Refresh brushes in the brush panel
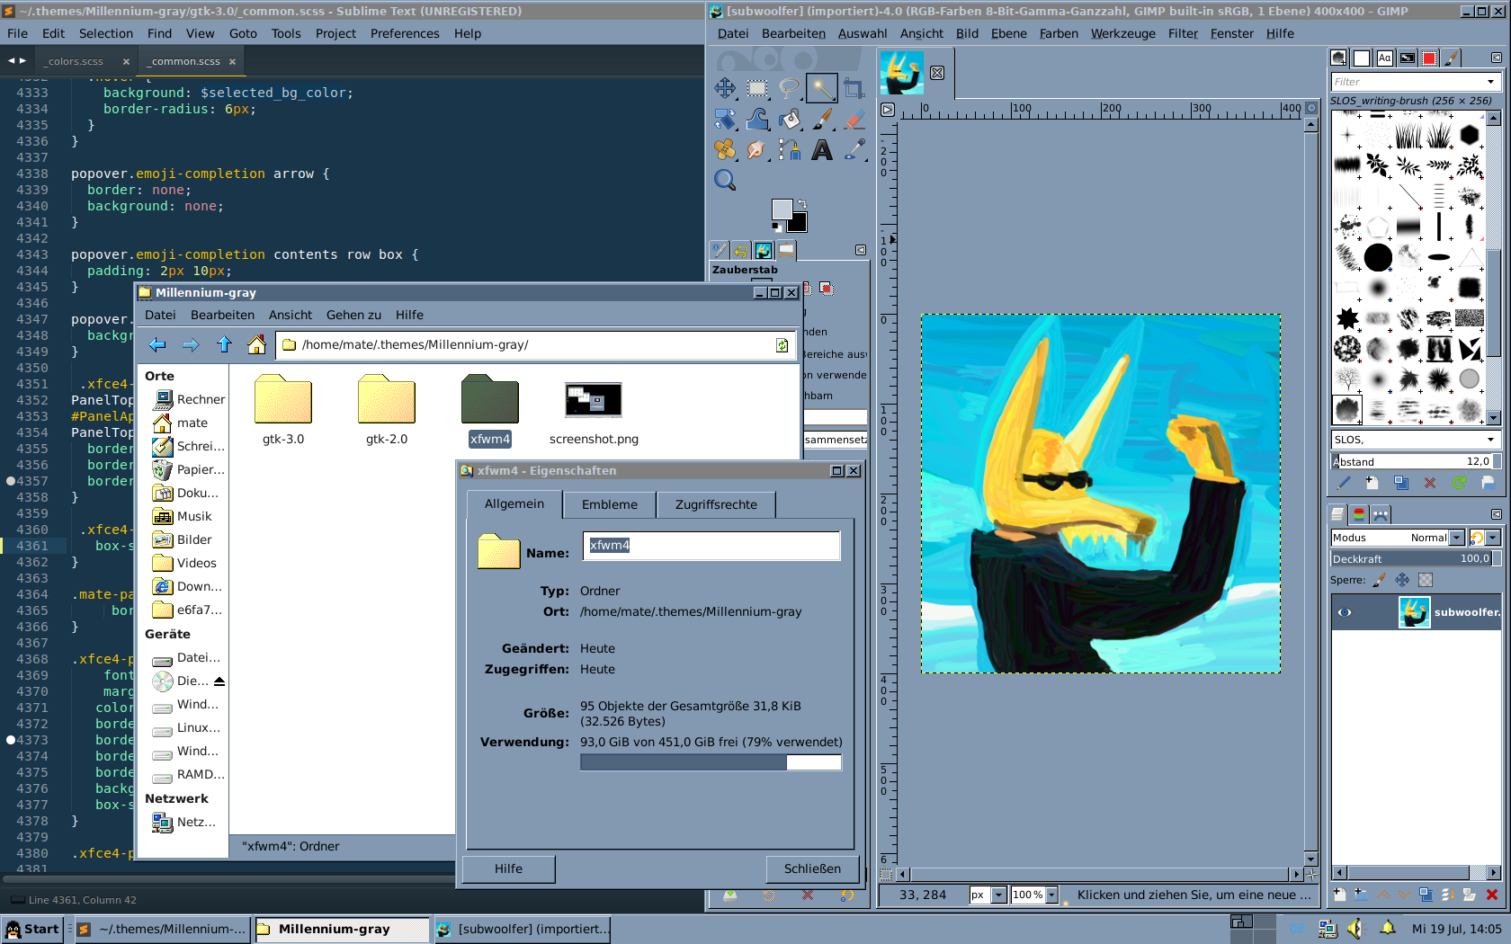Viewport: 1511px width, 944px height. coord(1459,483)
